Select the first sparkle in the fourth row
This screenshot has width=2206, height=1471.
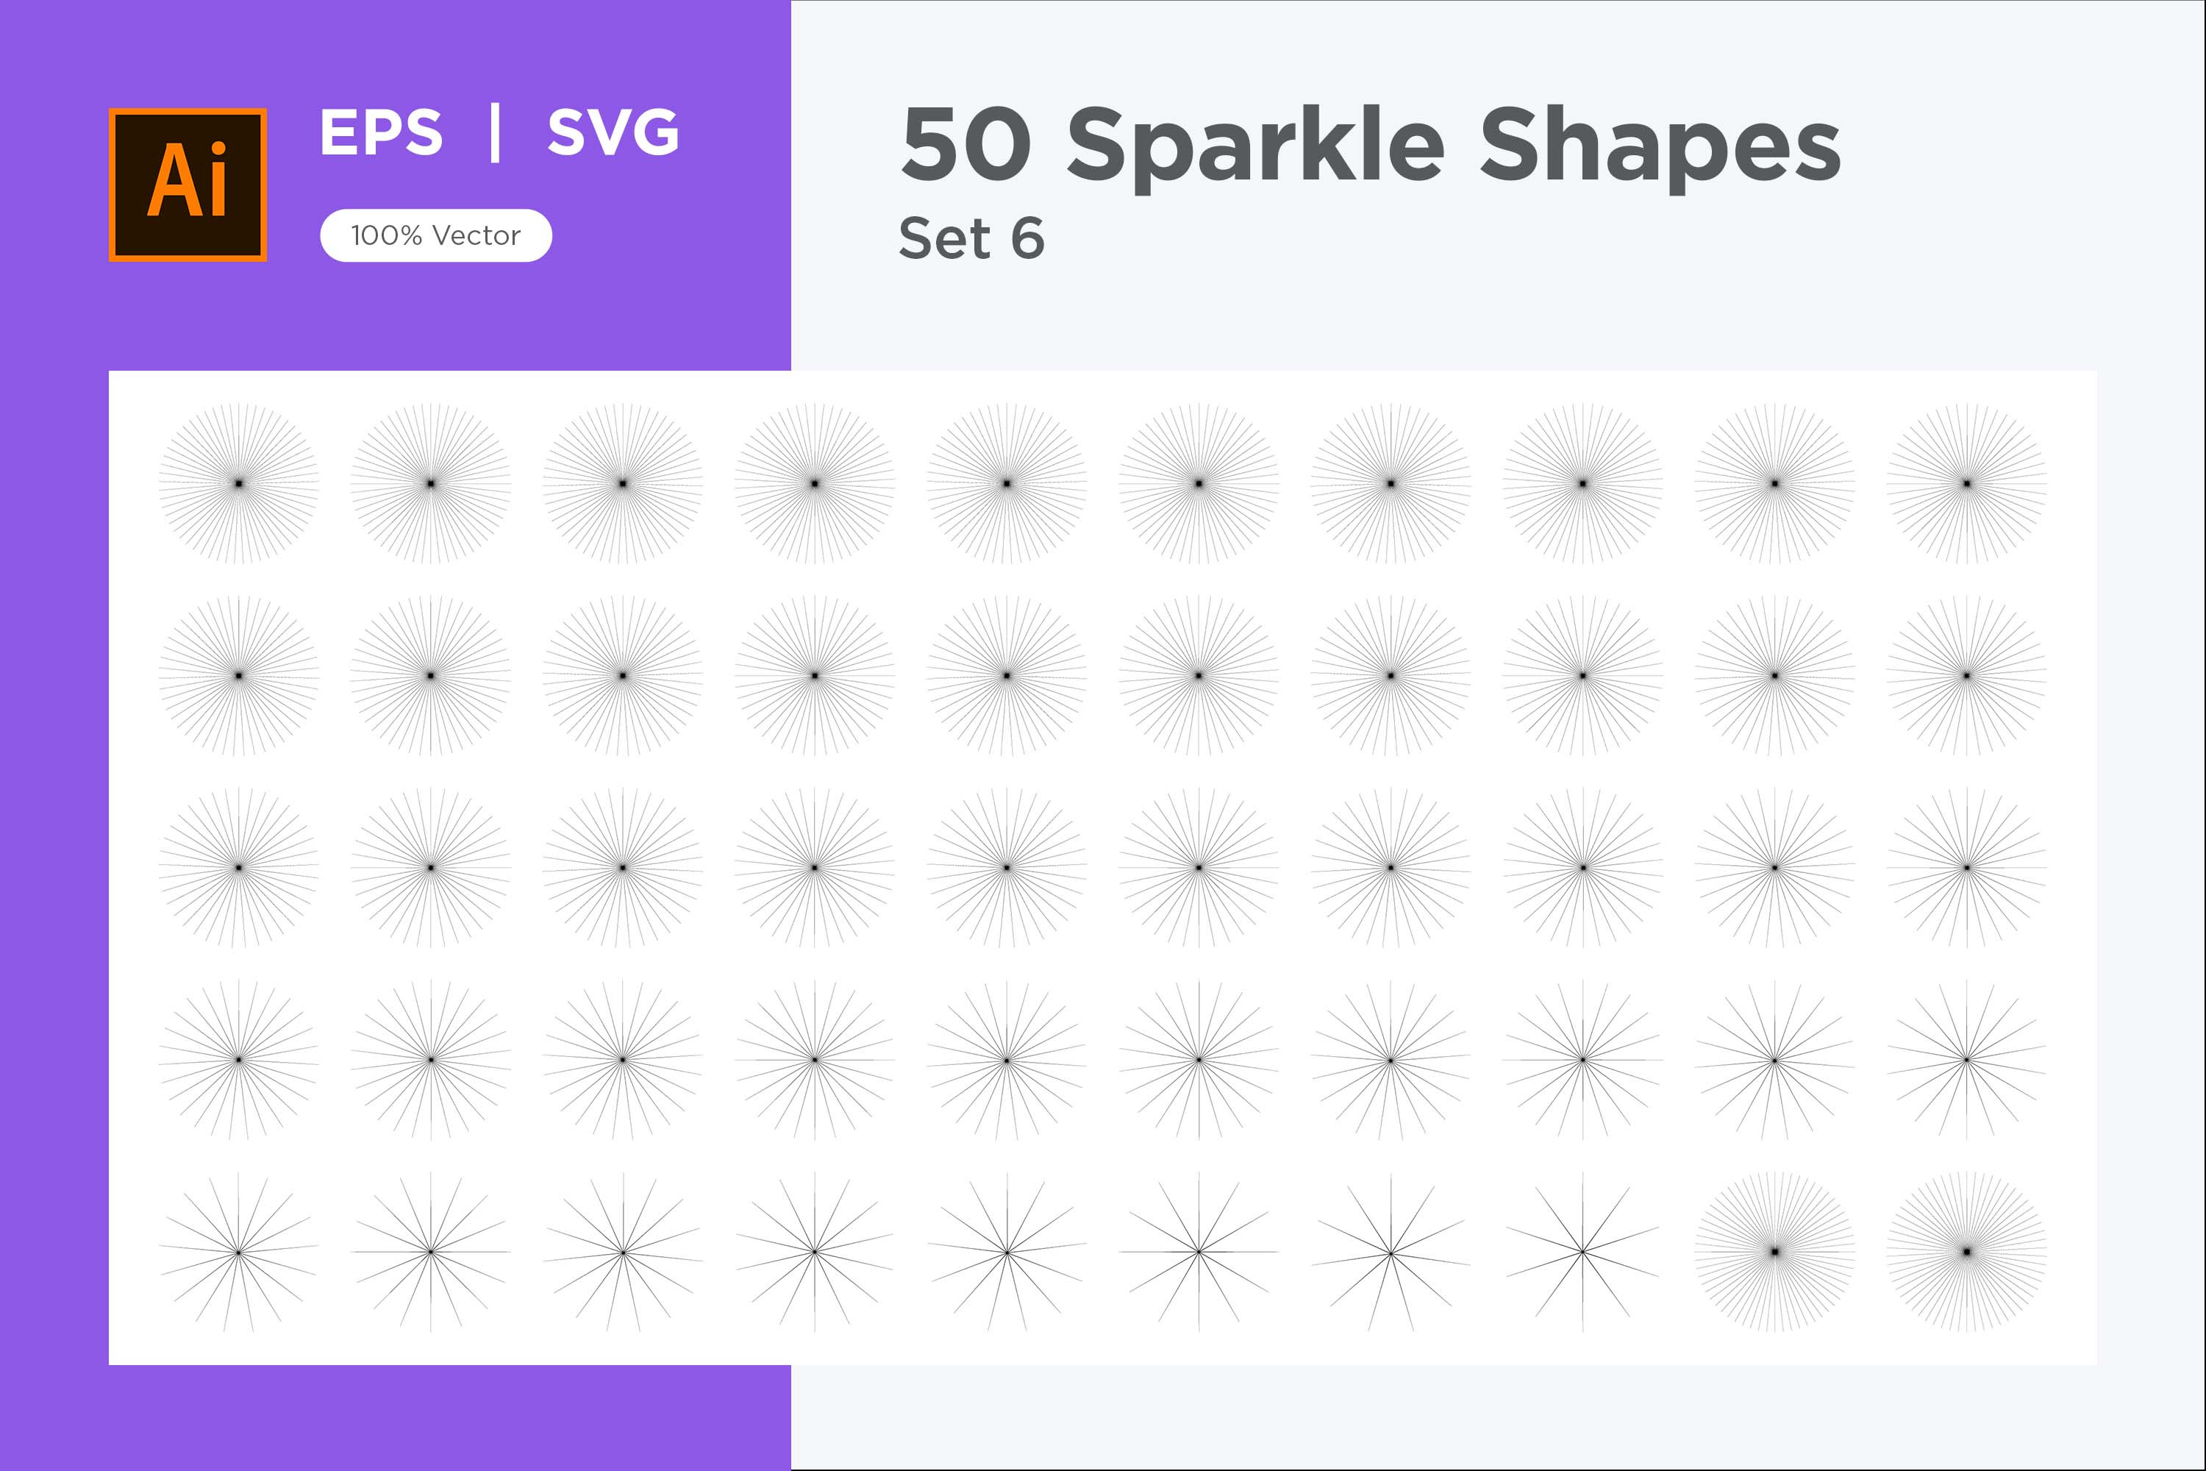(239, 1060)
